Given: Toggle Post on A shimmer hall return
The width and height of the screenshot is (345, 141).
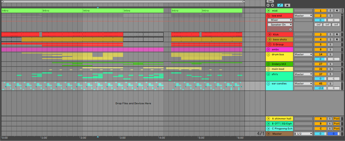Looking at the screenshot, I should [336, 118].
